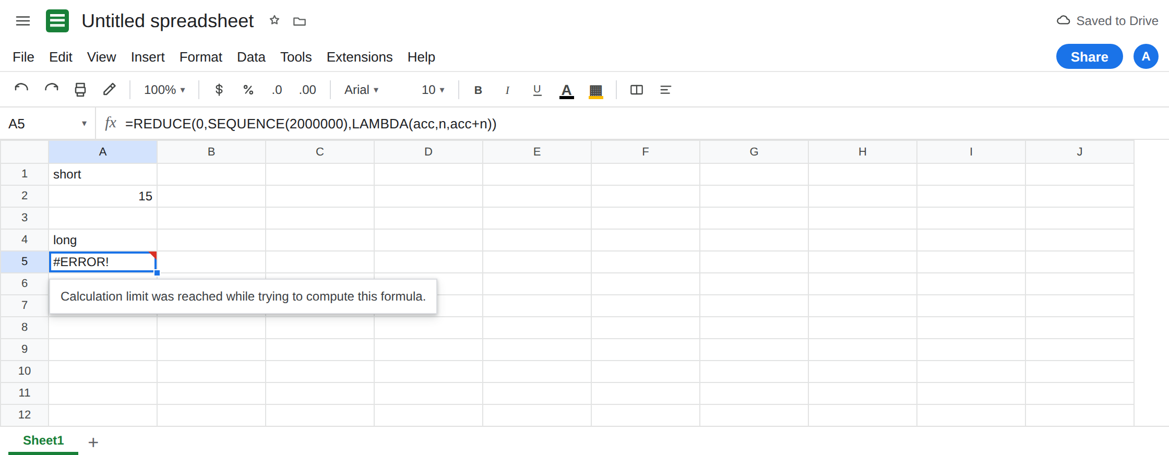Screen dimensions: 1169x455
Task: Select column D header
Action: (428, 151)
